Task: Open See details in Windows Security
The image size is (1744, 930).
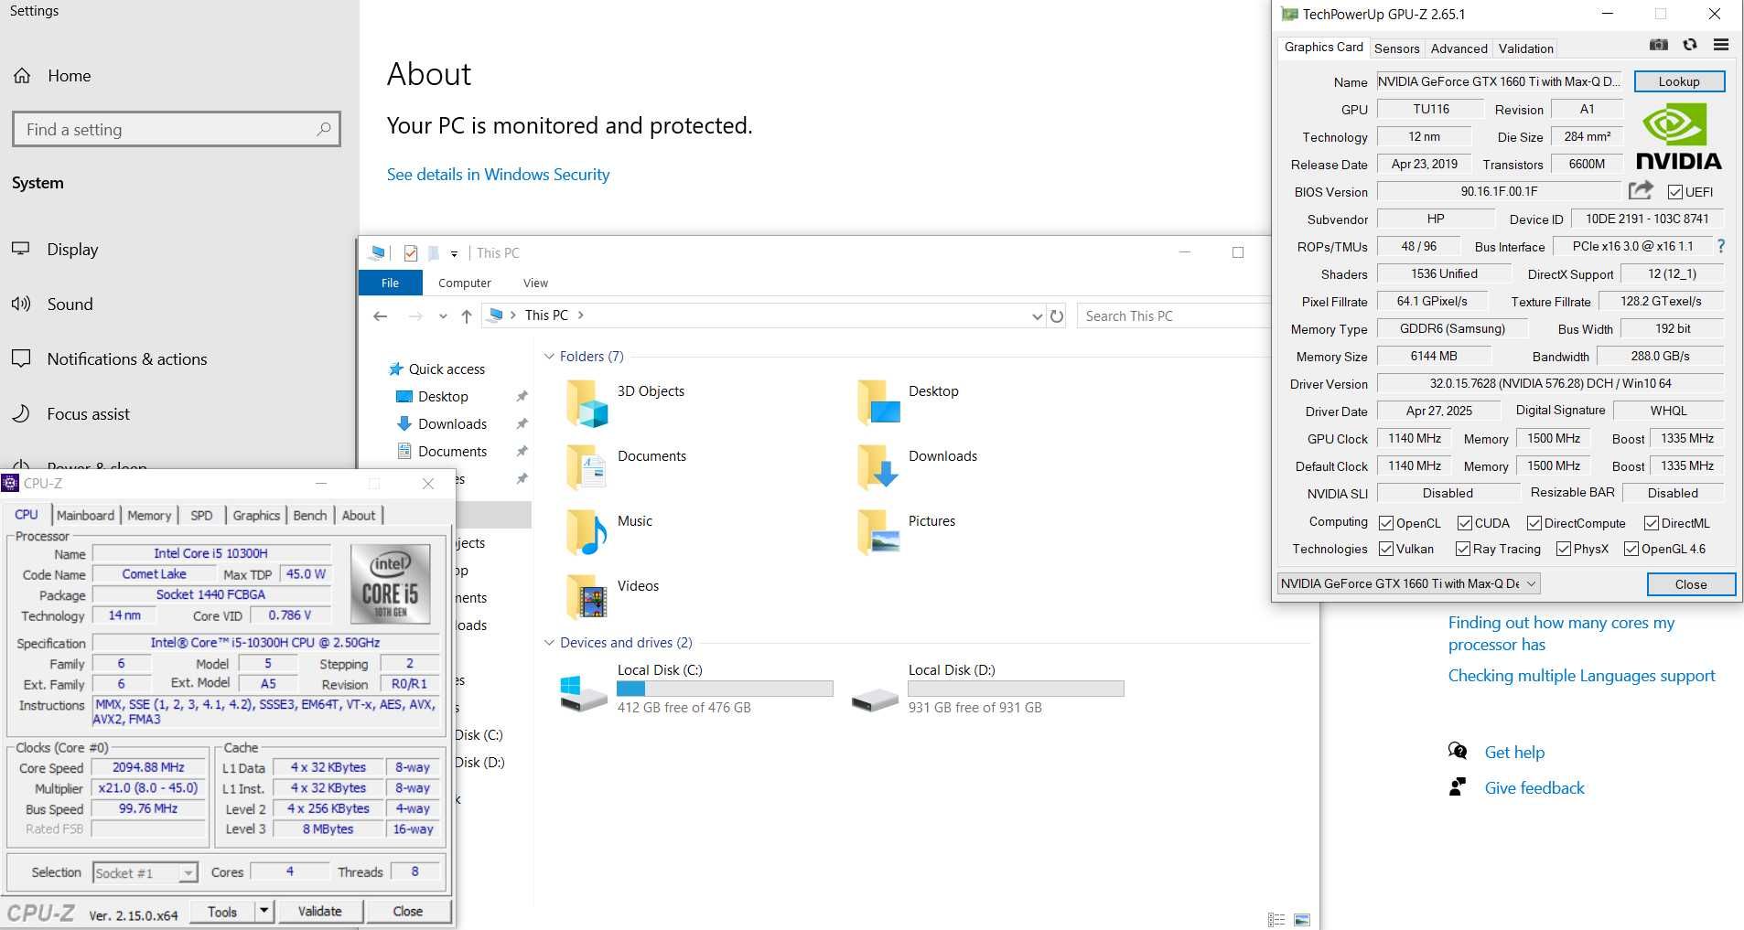Action: [498, 174]
